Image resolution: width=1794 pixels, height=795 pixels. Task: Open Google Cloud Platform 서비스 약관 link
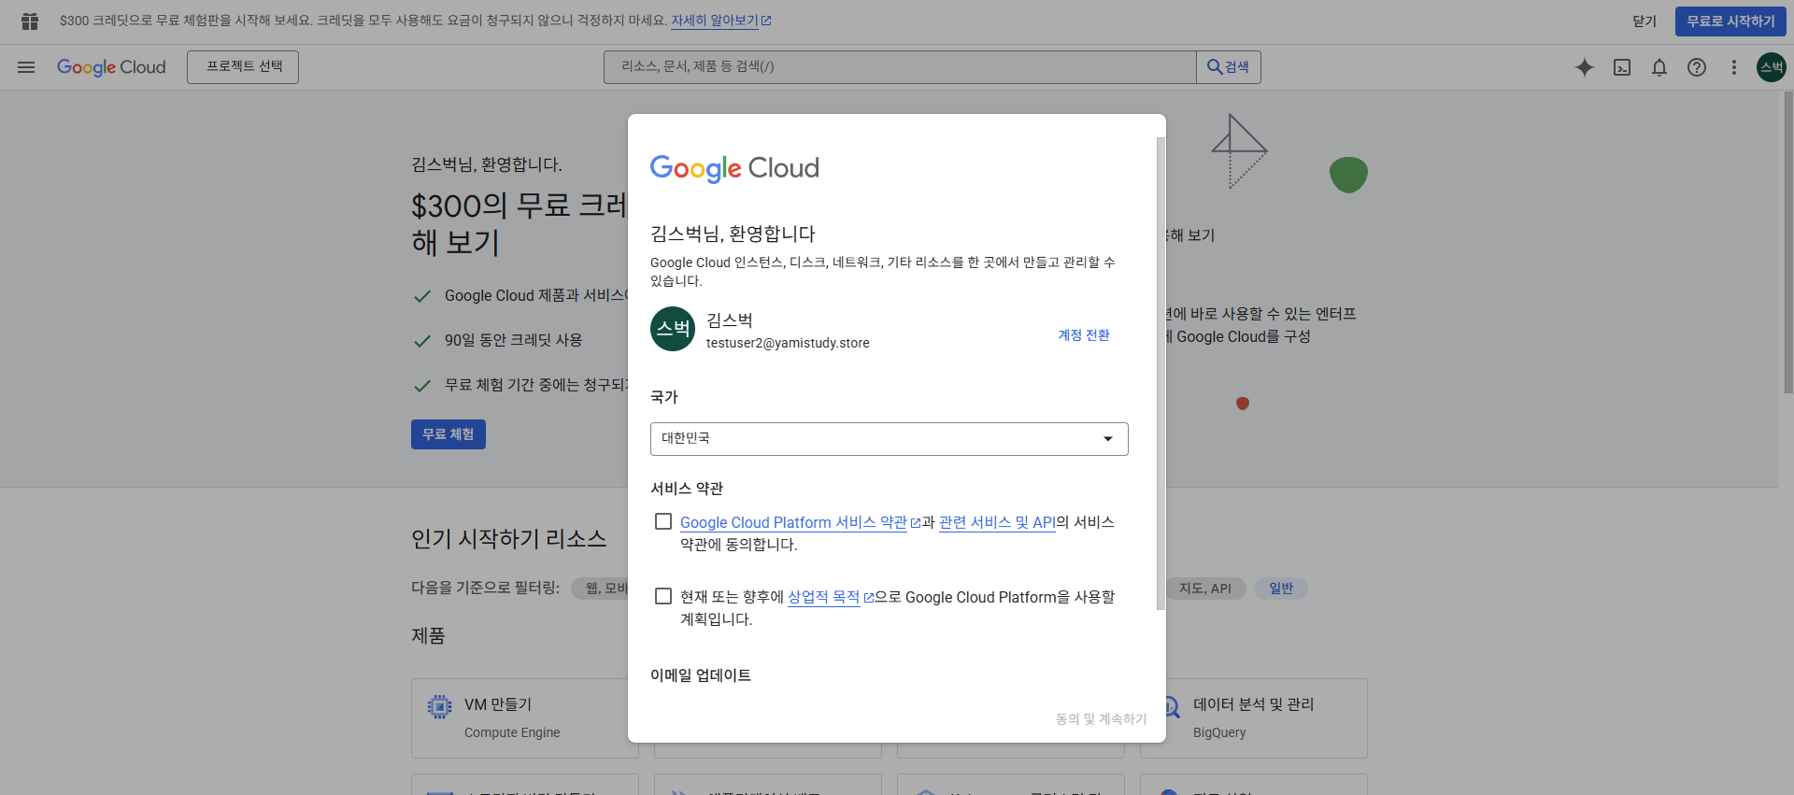tap(793, 522)
